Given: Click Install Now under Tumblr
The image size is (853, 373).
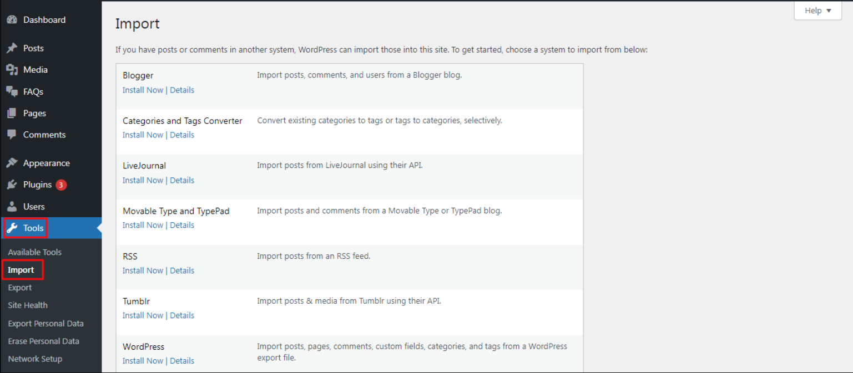Looking at the screenshot, I should point(143,315).
